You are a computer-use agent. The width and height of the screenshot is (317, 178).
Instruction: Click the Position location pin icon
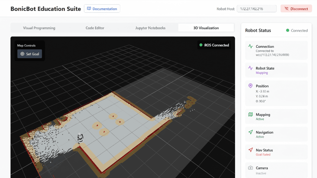click(250, 86)
